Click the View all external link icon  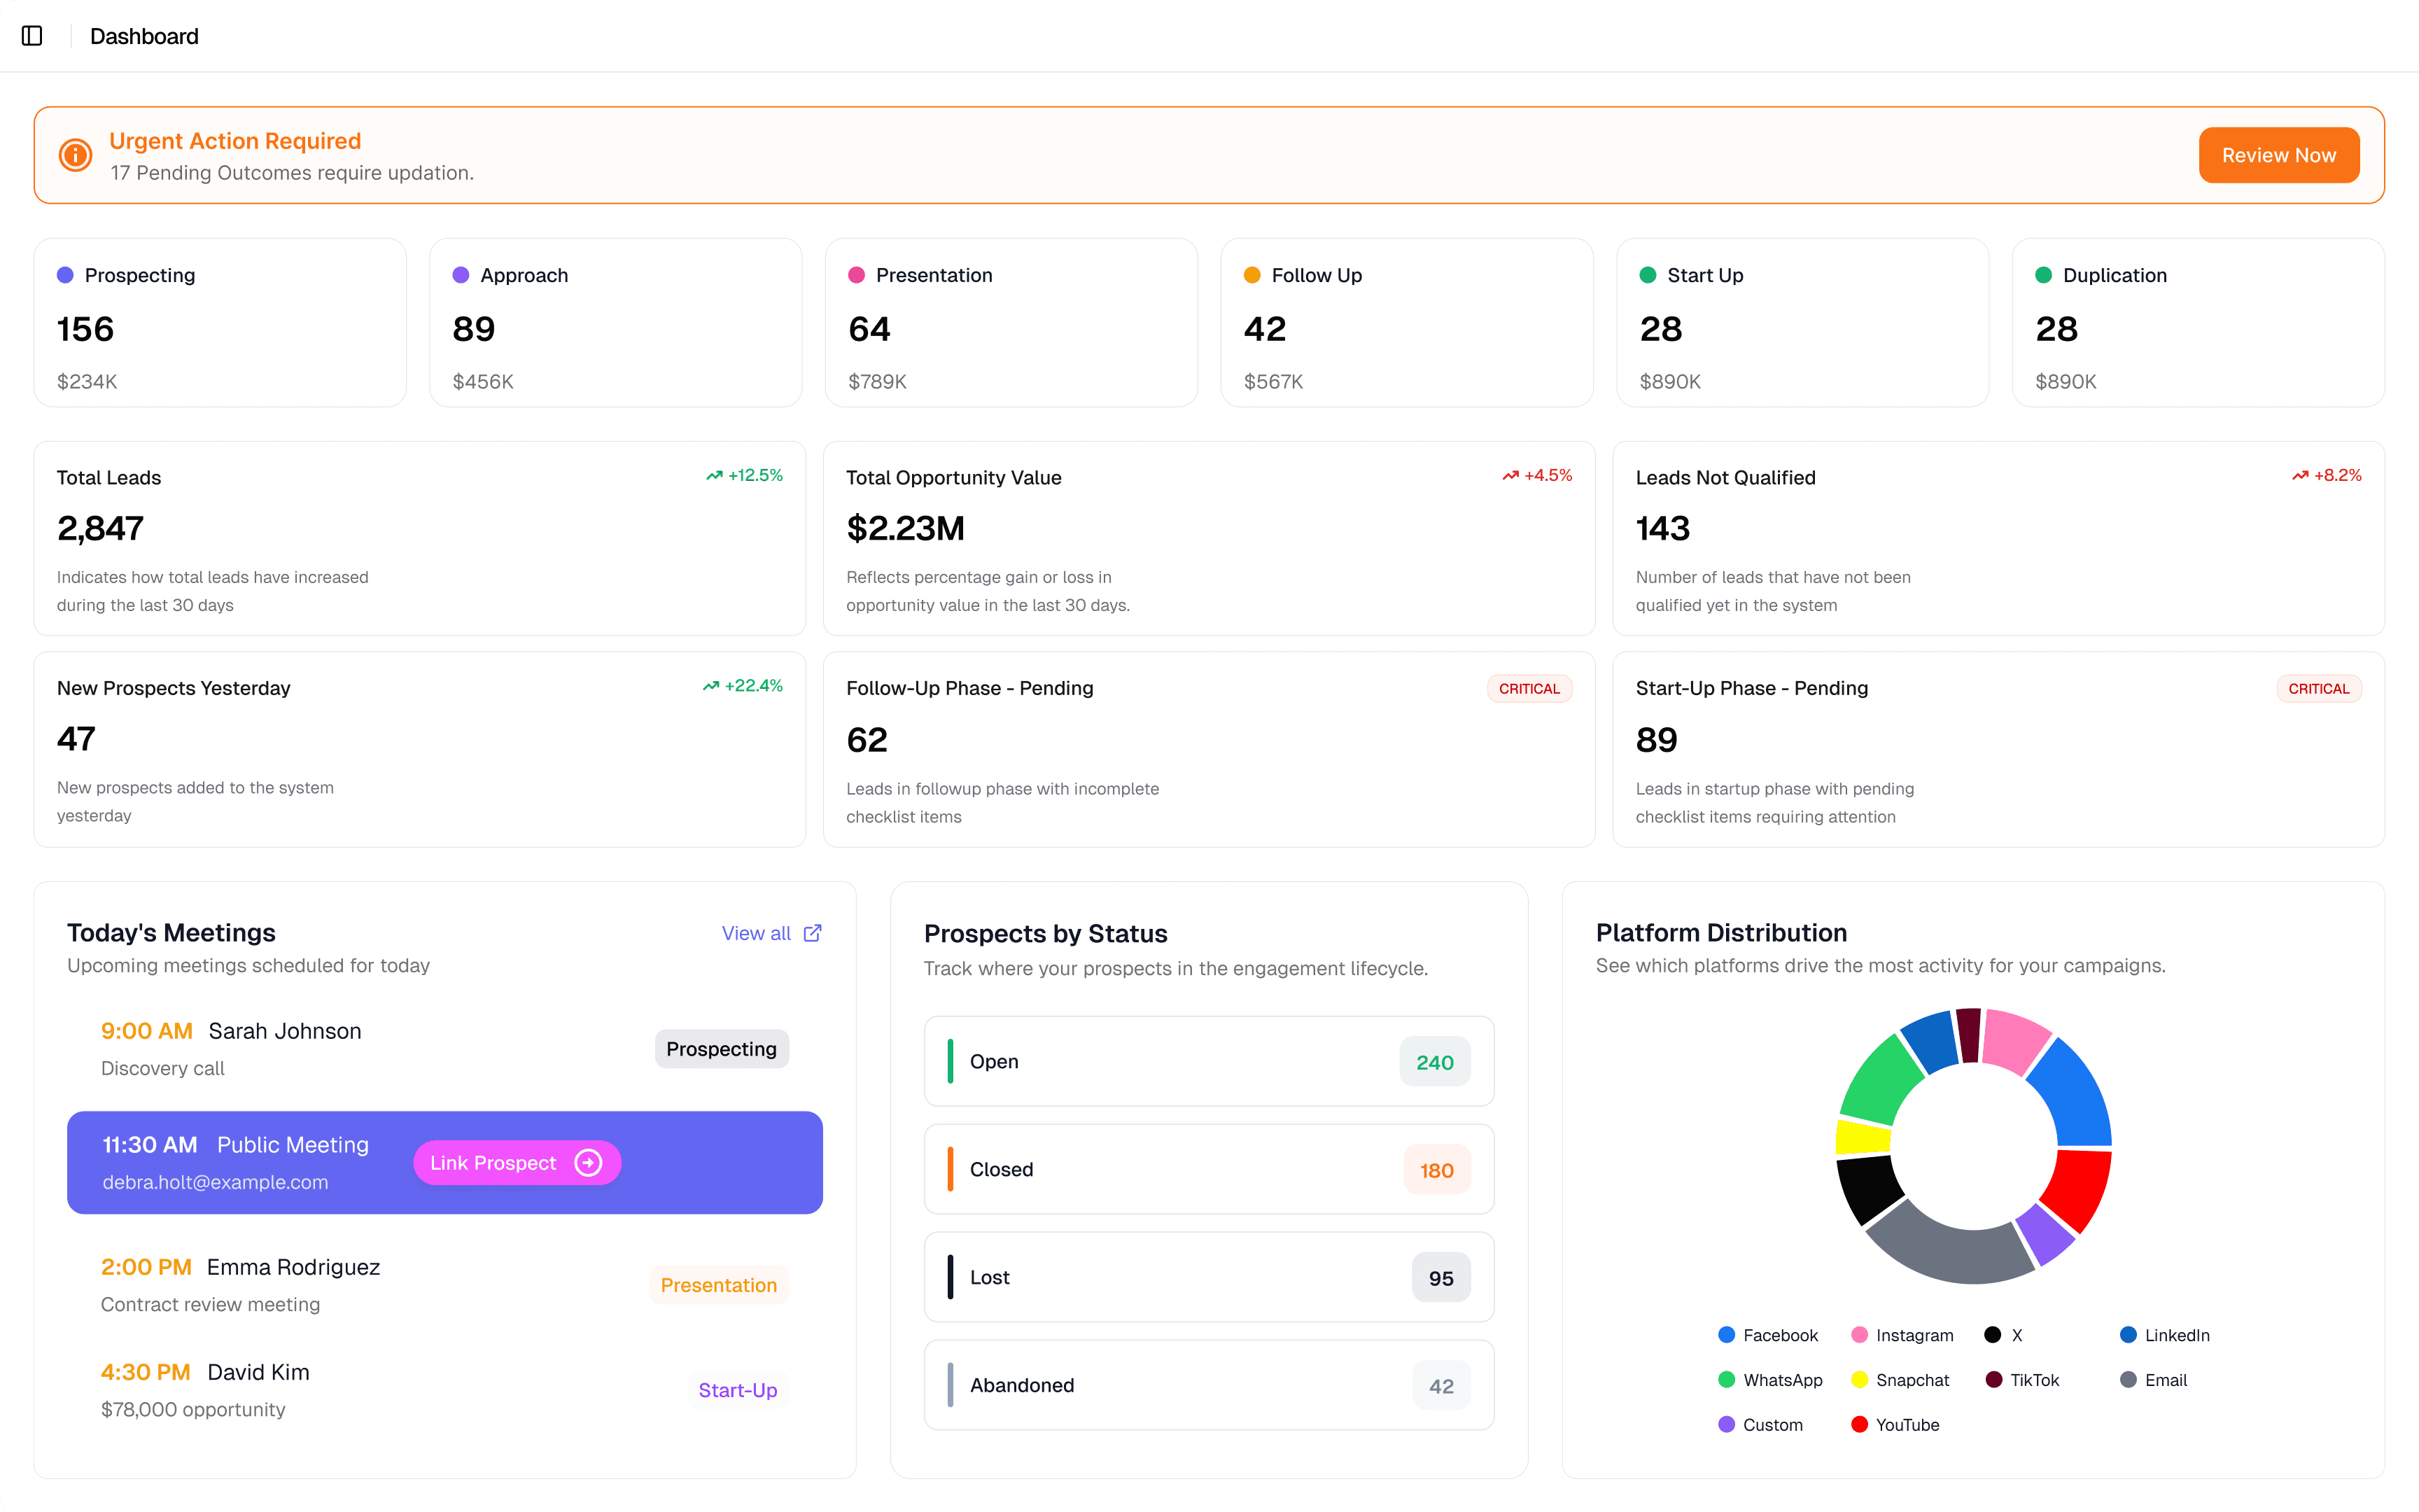point(813,933)
